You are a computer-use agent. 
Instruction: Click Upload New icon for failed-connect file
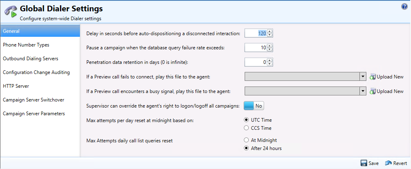pos(373,77)
